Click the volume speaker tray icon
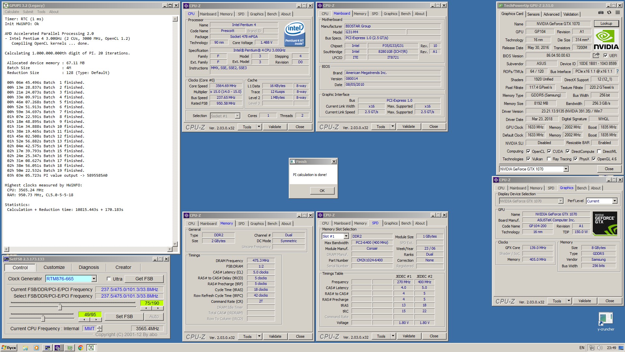This screenshot has width=625, height=352. (x=600, y=348)
